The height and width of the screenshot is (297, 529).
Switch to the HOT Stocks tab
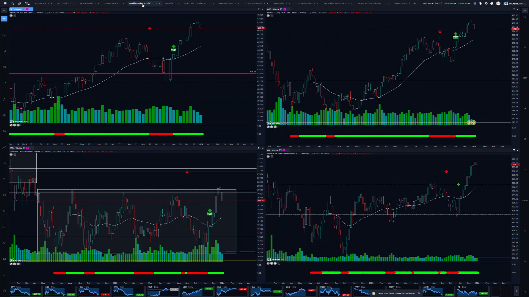click(63, 4)
